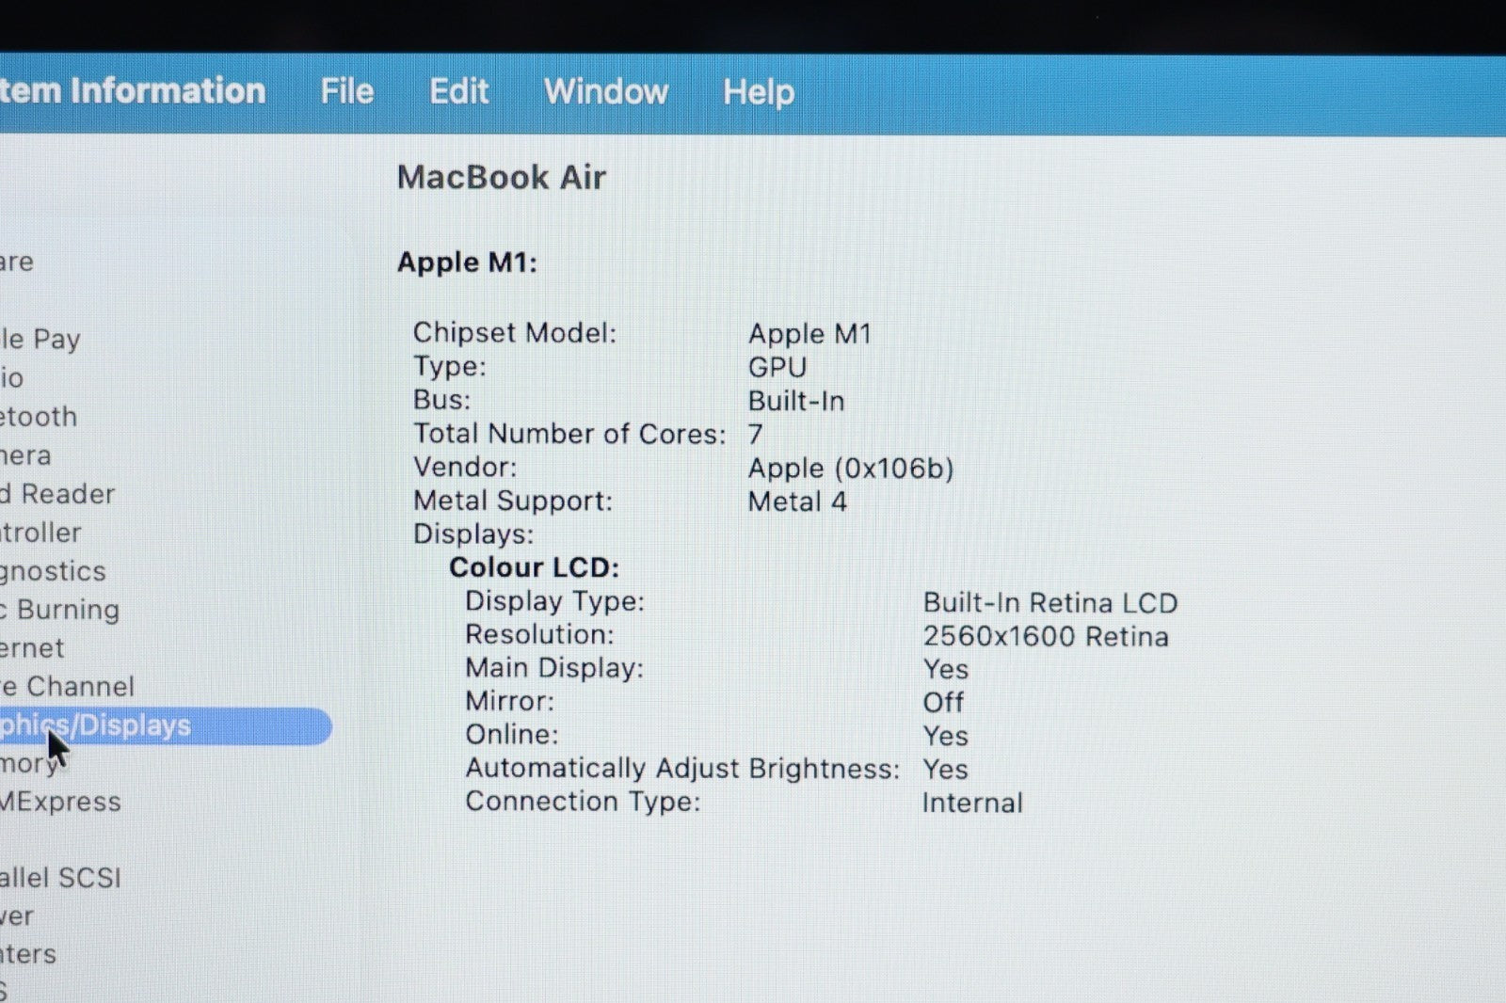Screen dimensions: 1506x1003
Task: Select the Graphics/Displays sidebar item
Action: coord(141,725)
